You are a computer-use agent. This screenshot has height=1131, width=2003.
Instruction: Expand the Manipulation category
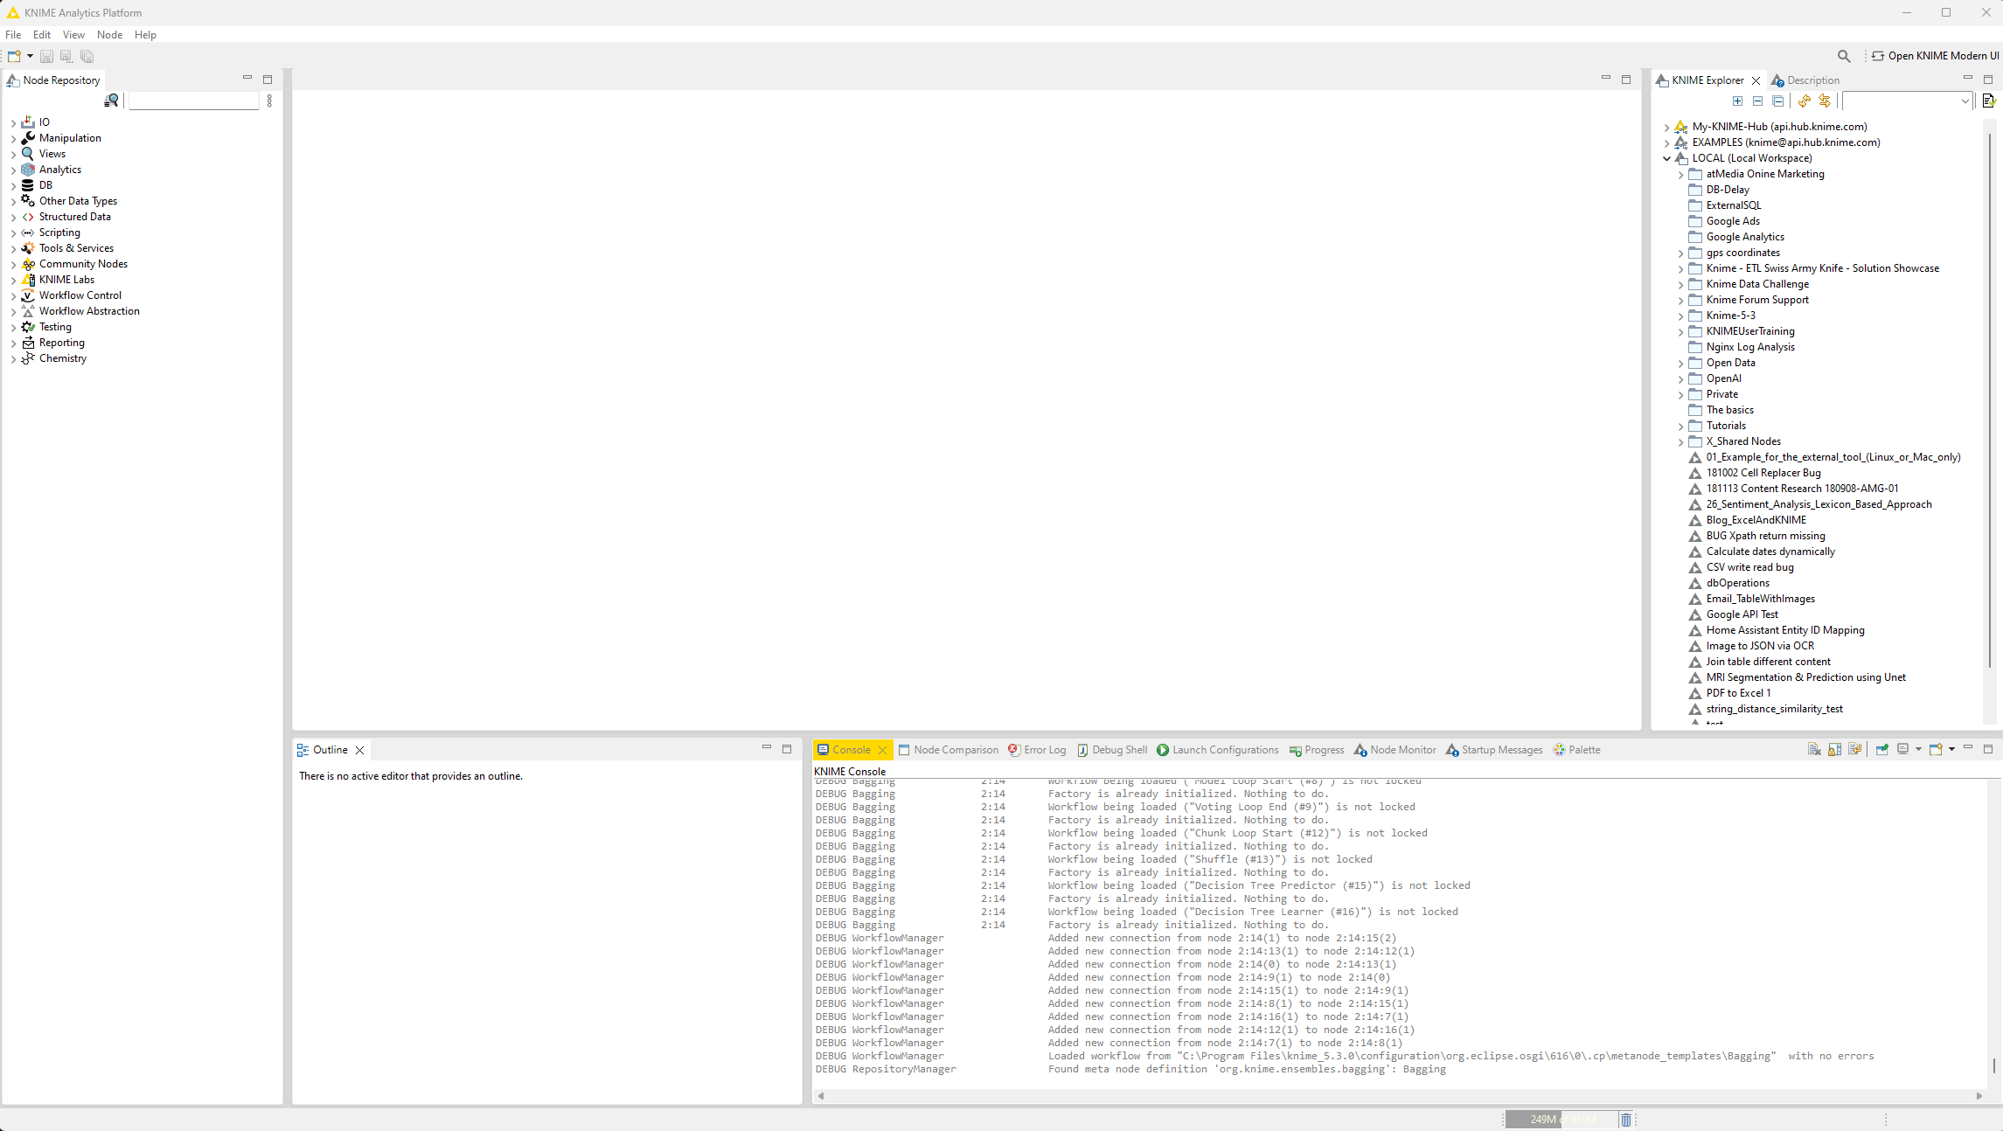(13, 138)
